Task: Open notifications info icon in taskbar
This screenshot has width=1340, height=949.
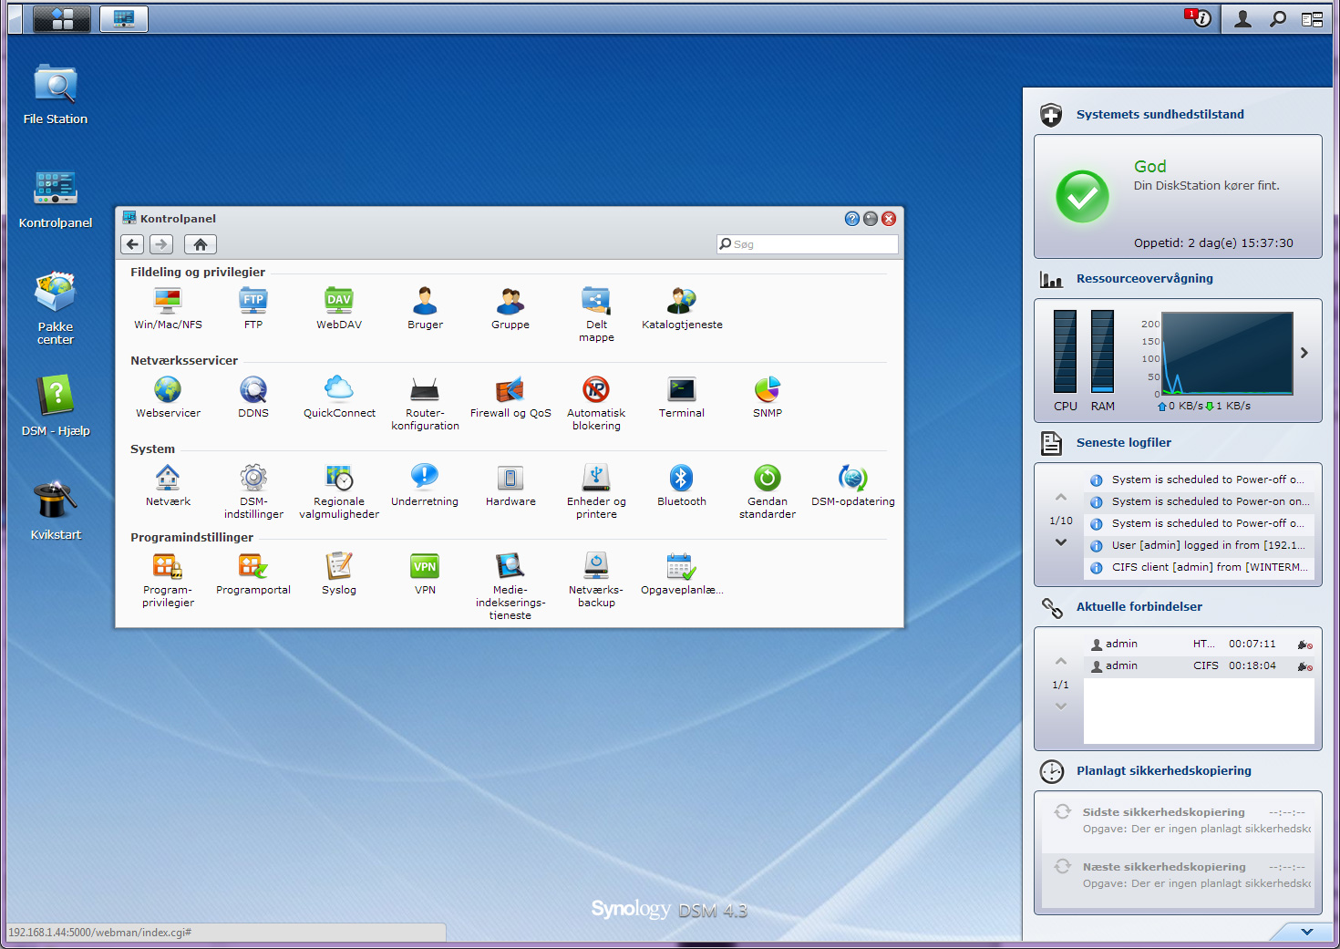Action: [1201, 19]
